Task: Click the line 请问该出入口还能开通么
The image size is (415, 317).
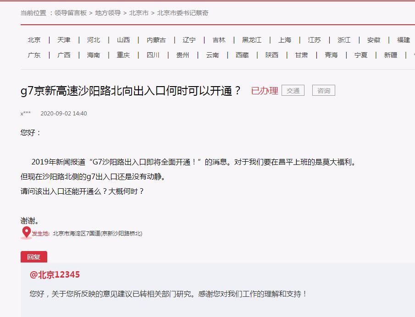Action: [82, 191]
